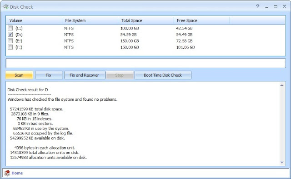The width and height of the screenshot is (291, 179).
Task: Click '14310399 total allocation units' line
Action: (x=45, y=153)
